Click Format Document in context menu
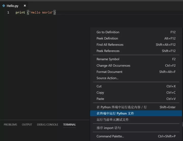 tap(109, 72)
